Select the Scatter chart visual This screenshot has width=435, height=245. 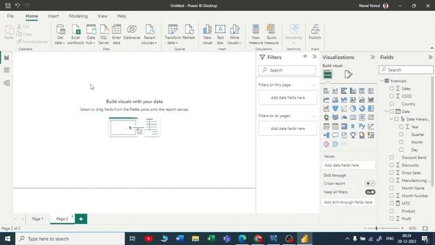(x=344, y=109)
